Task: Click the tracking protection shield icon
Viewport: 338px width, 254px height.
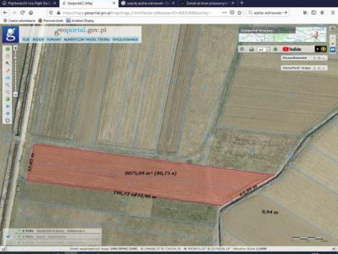Action: 51,13
